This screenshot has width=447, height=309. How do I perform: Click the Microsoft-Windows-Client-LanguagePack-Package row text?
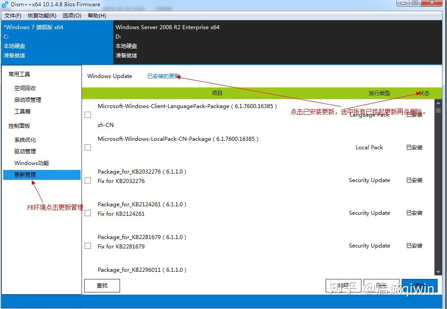click(187, 106)
